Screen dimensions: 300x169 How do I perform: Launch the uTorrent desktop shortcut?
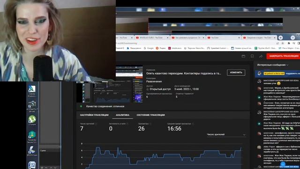(32, 120)
